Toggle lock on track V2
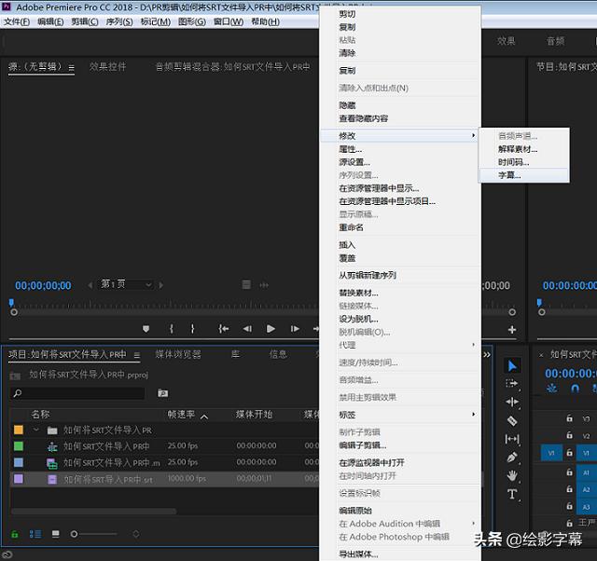This screenshot has width=597, height=561. (x=570, y=434)
